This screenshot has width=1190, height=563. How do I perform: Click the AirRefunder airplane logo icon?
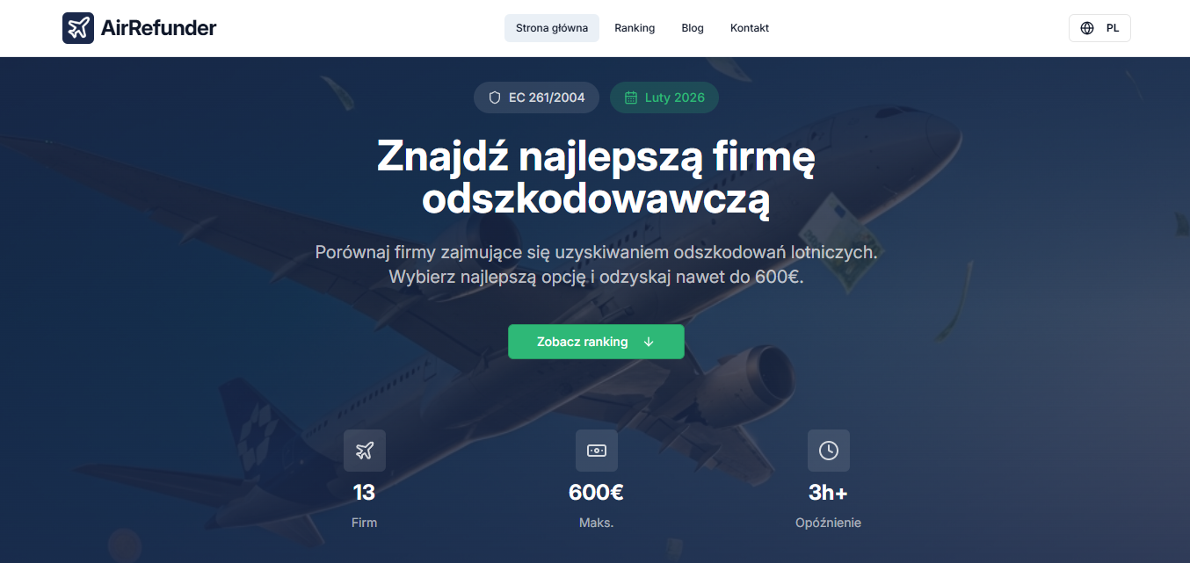[78, 28]
